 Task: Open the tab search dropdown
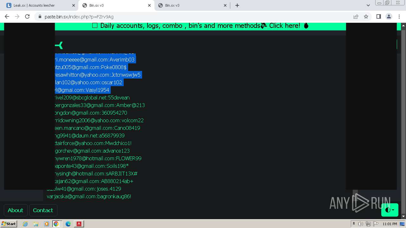coord(368,5)
